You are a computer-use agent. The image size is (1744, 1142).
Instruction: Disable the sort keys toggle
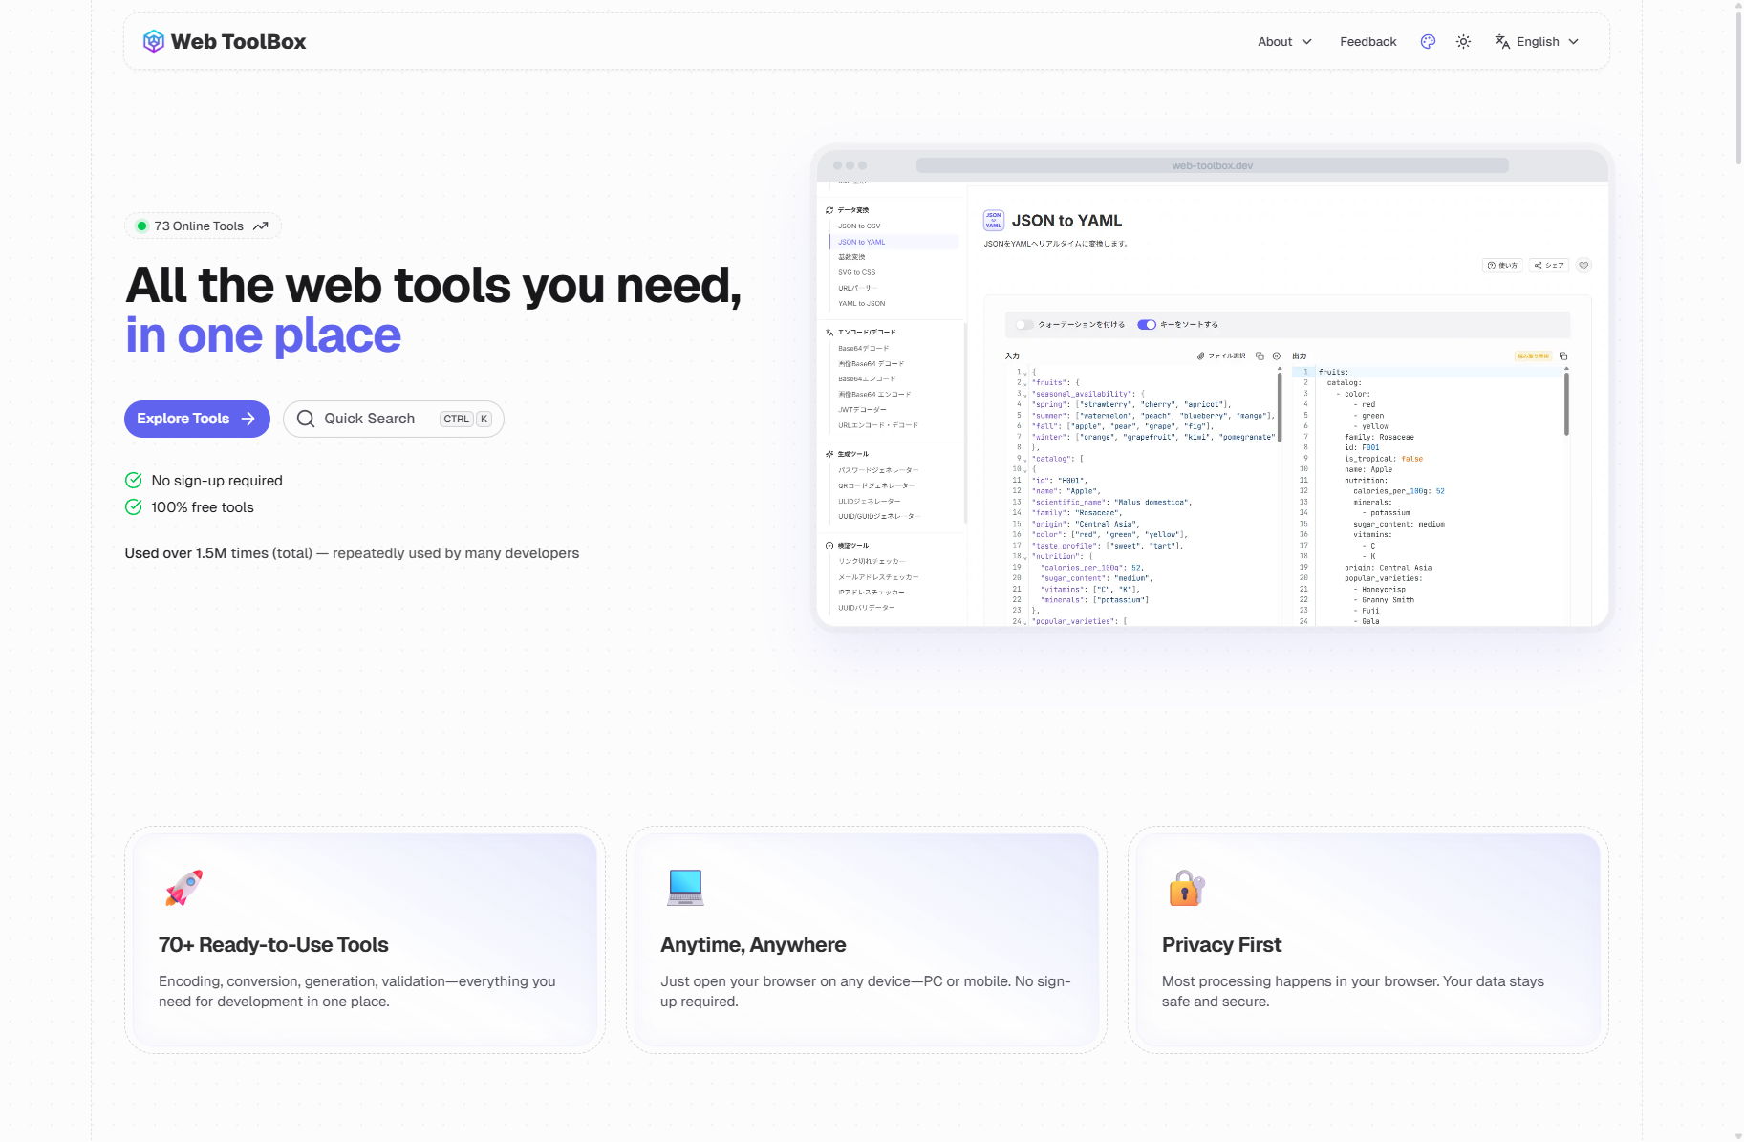pos(1147,325)
